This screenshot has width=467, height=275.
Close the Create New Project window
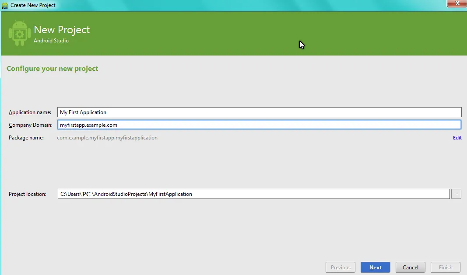pos(456,3)
